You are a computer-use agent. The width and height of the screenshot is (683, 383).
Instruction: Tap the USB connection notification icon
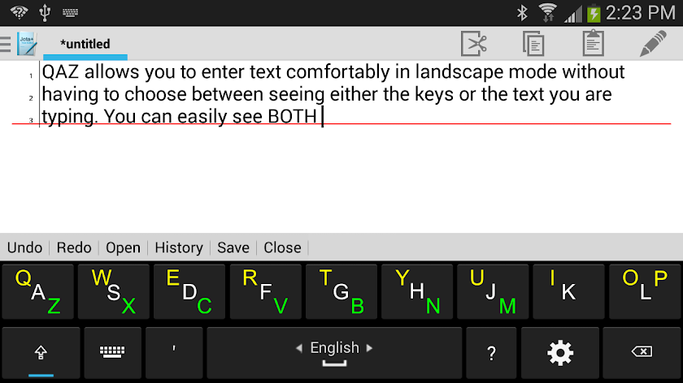pos(45,13)
